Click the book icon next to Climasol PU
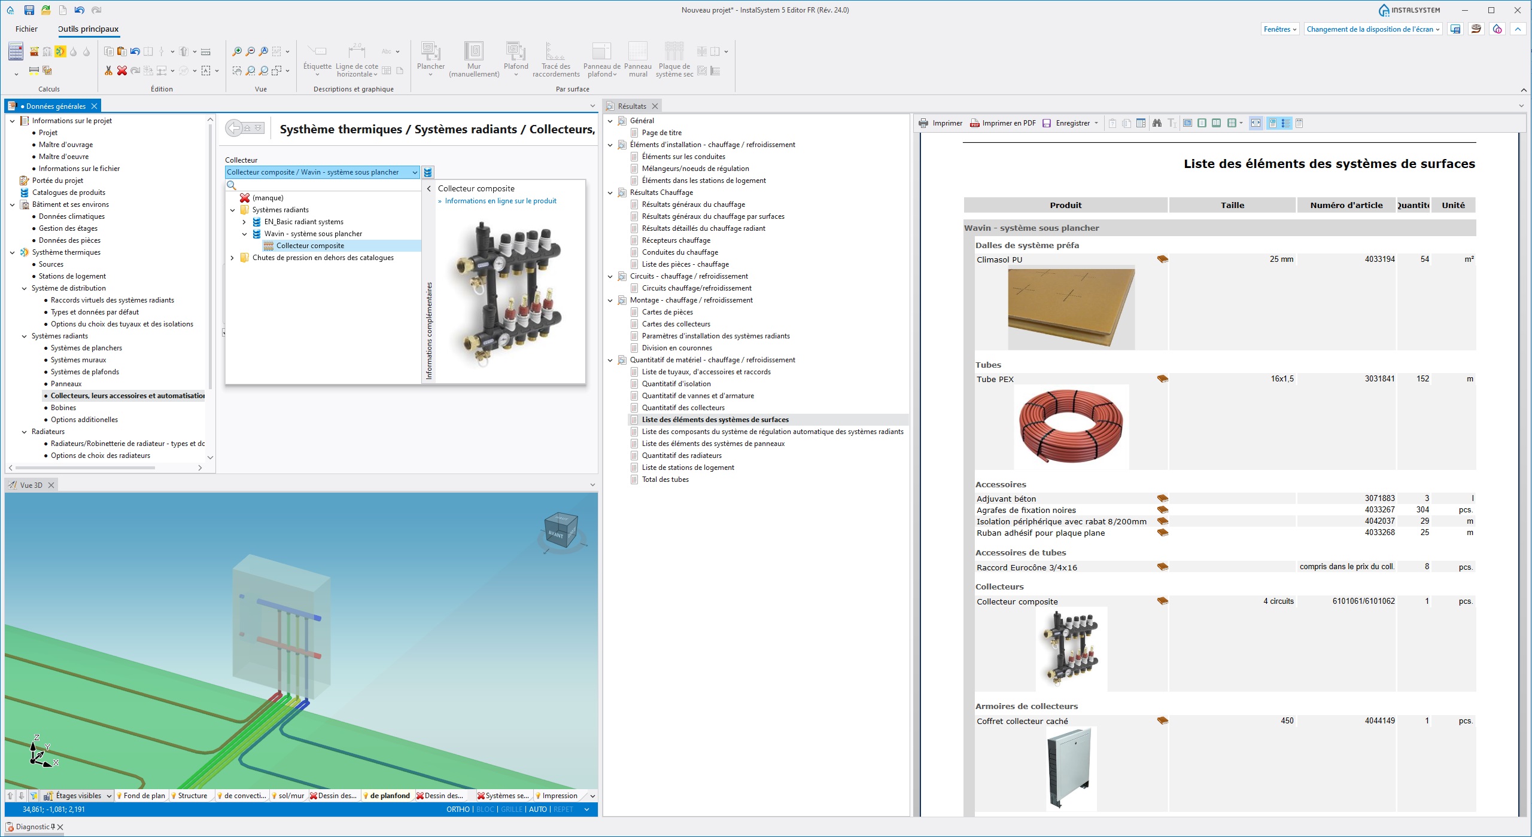 tap(1162, 259)
